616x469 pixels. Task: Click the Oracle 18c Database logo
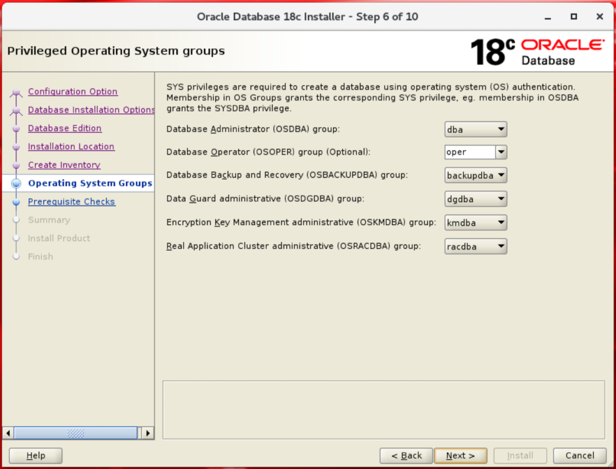pos(537,52)
